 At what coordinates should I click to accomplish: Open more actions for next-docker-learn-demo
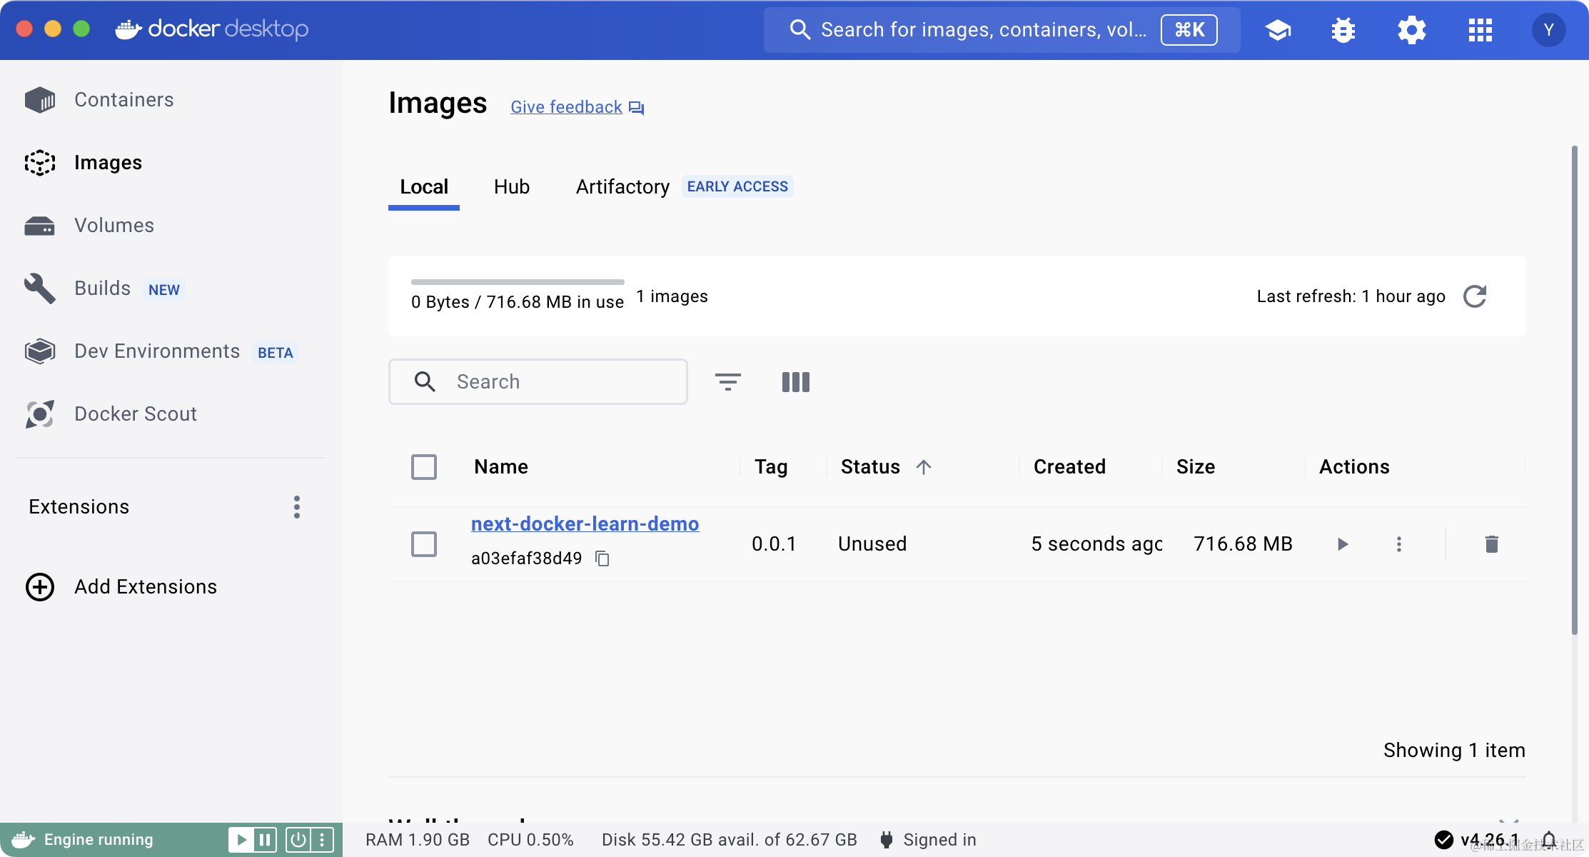[1398, 544]
